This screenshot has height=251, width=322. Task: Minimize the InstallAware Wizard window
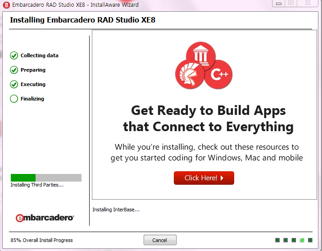278,4
